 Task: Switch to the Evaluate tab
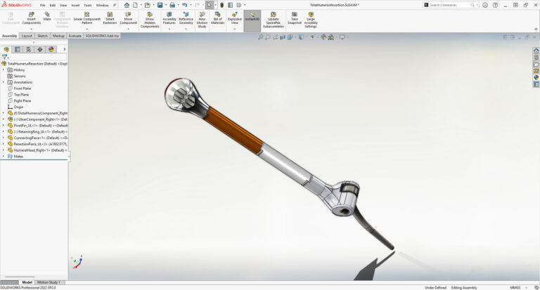pyautogui.click(x=75, y=35)
